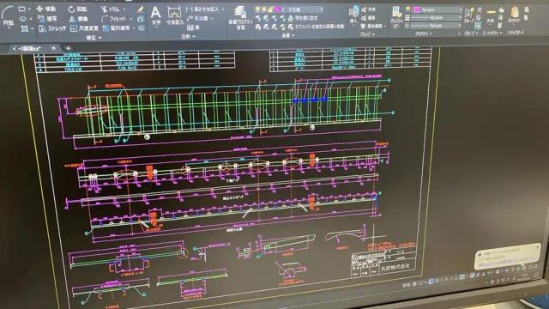
Task: Select the 移動 (Move) tool
Action: click(x=46, y=9)
